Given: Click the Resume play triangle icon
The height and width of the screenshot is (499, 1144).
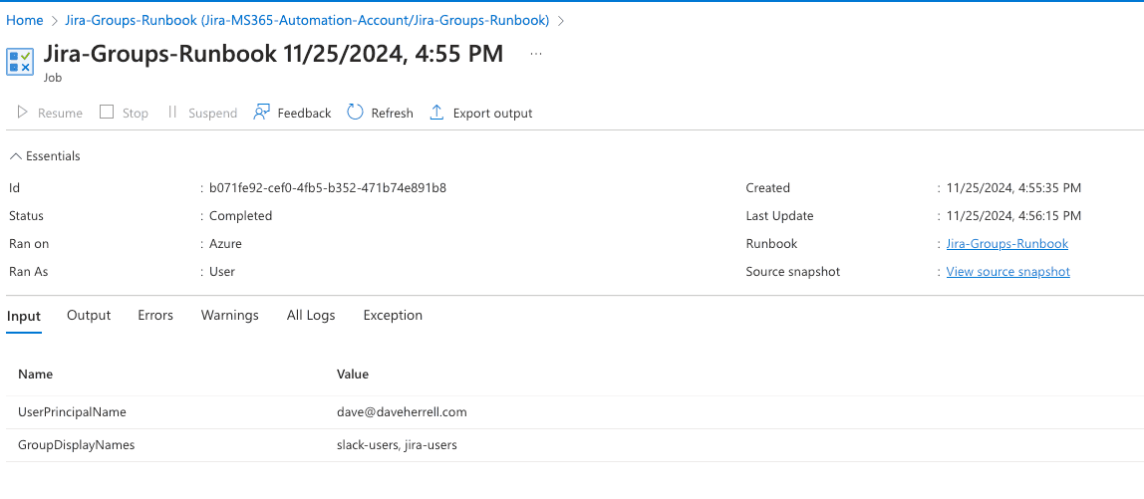Looking at the screenshot, I should coord(23,113).
